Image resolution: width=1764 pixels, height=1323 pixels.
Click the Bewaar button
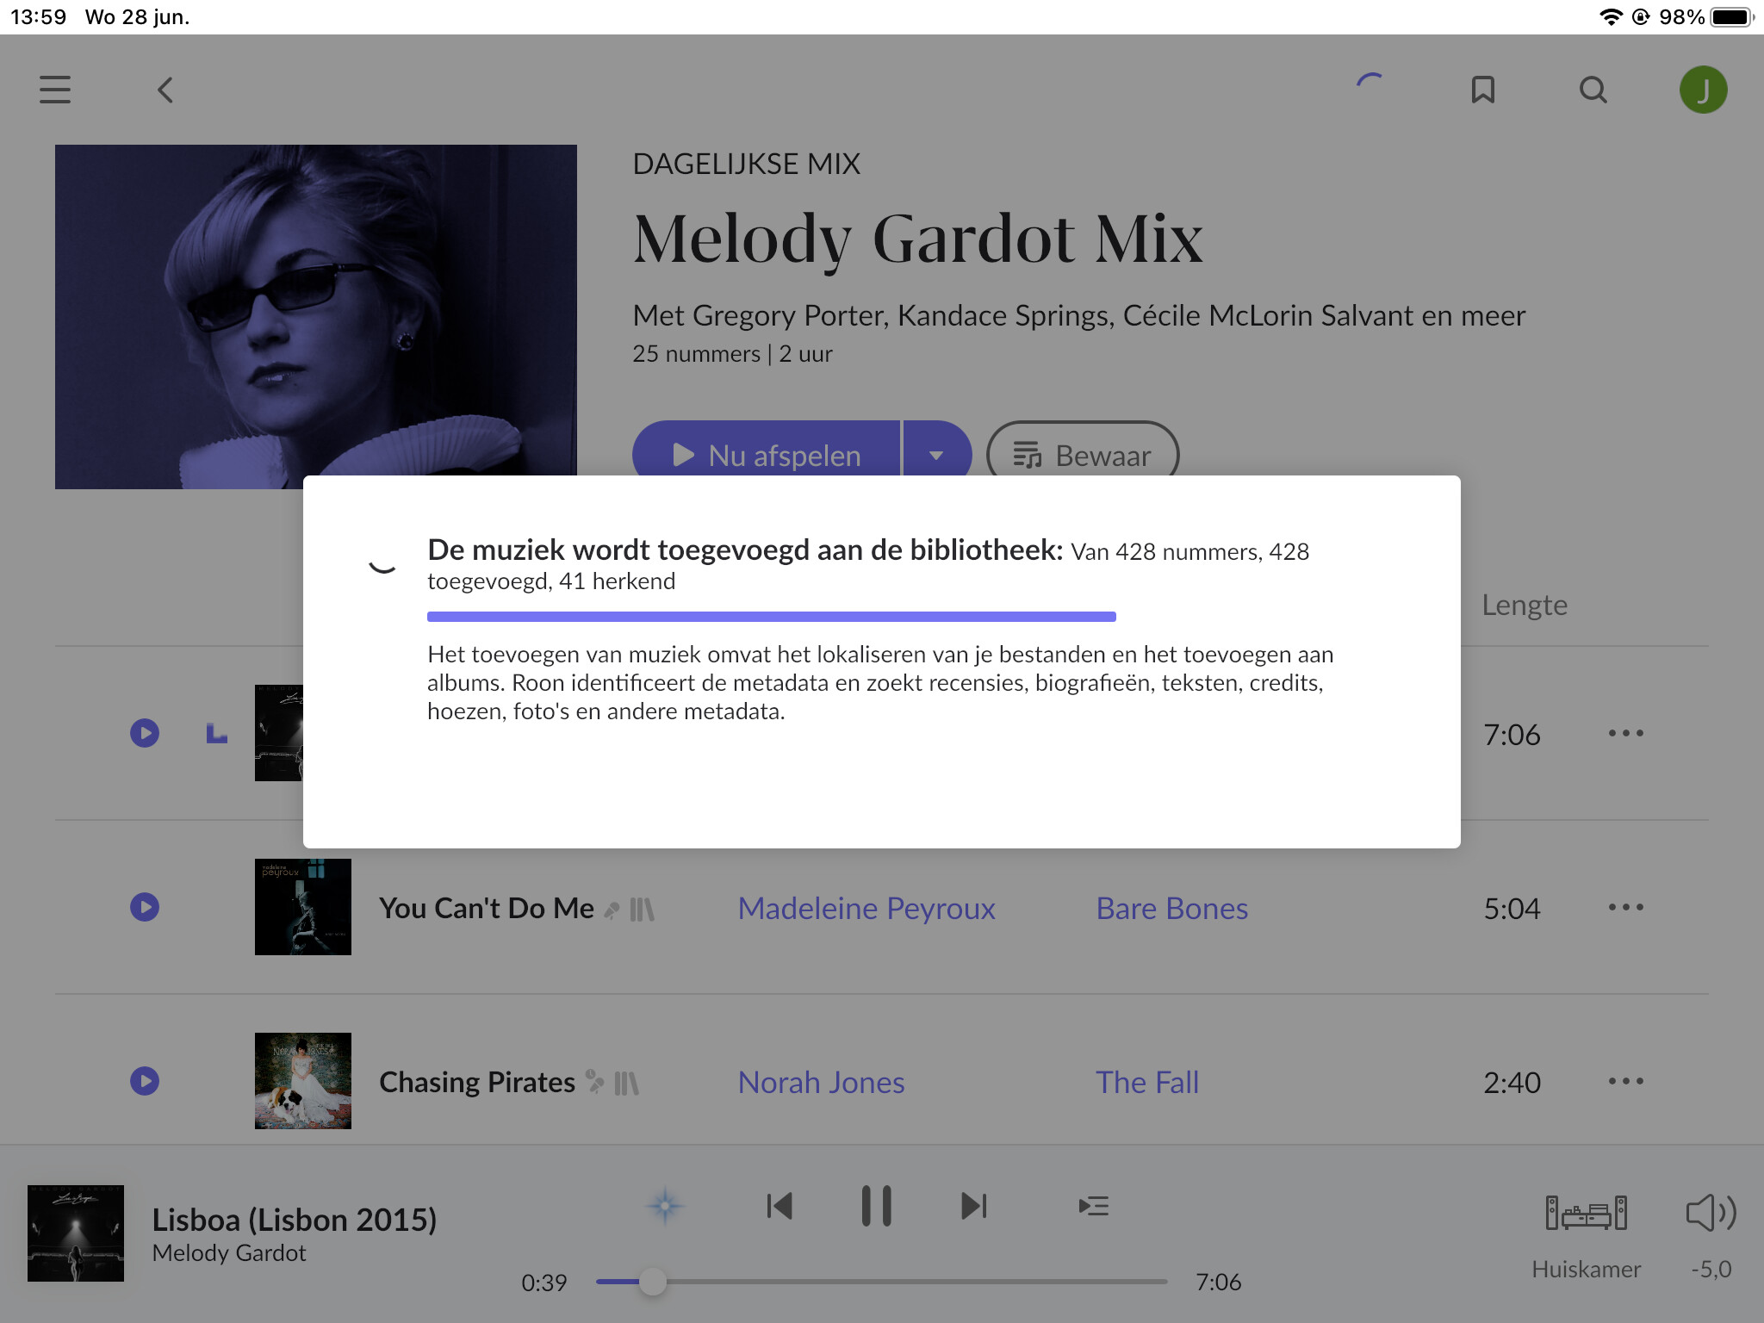point(1083,454)
